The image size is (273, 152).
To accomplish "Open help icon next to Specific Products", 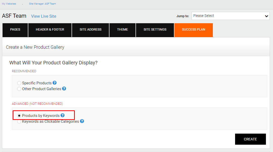I will (x=55, y=83).
